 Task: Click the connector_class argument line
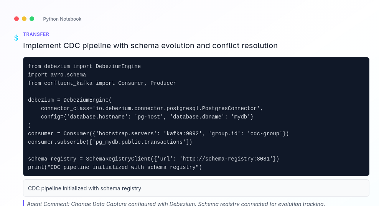click(152, 109)
